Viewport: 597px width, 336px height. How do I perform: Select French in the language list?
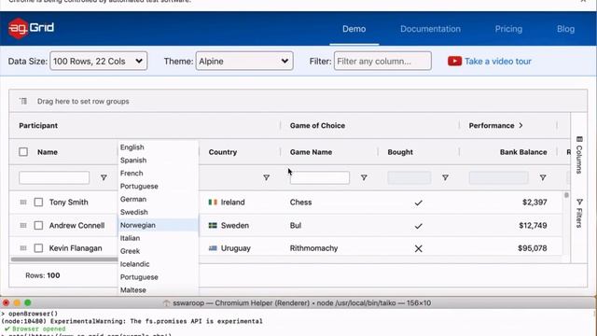(132, 174)
